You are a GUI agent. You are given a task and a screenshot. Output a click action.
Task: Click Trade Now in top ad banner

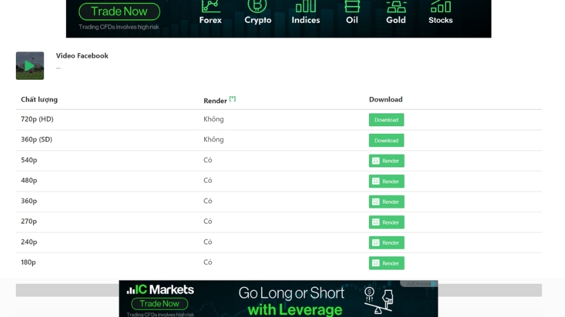coord(119,12)
